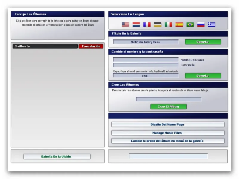This screenshot has width=239, height=179.
Task: Open Diseño Del Home Page
Action: 168,124
